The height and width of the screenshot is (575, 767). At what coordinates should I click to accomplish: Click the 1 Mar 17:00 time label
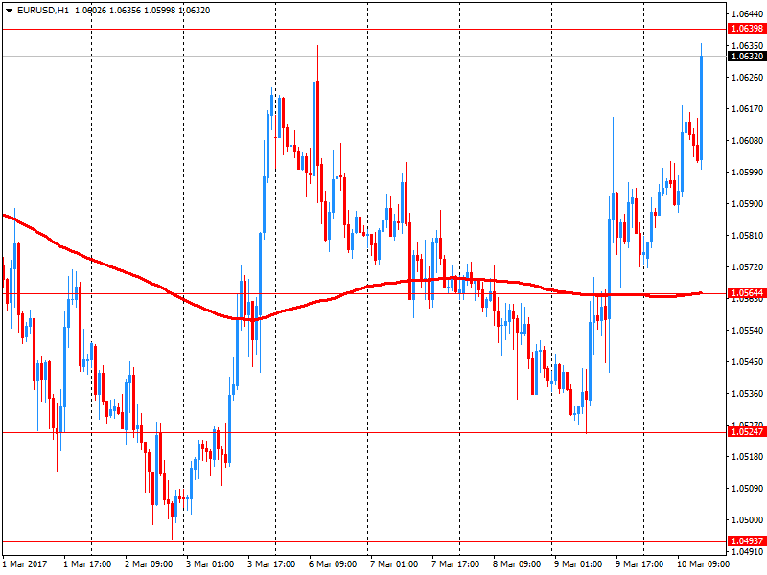click(87, 563)
